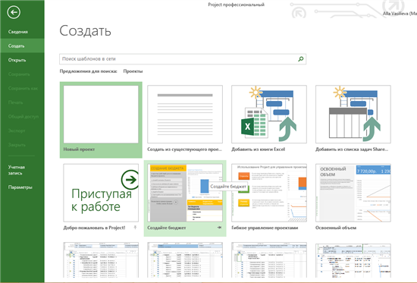The image size is (417, 283).
Task: Click the search magnifier icon
Action: coord(301,59)
